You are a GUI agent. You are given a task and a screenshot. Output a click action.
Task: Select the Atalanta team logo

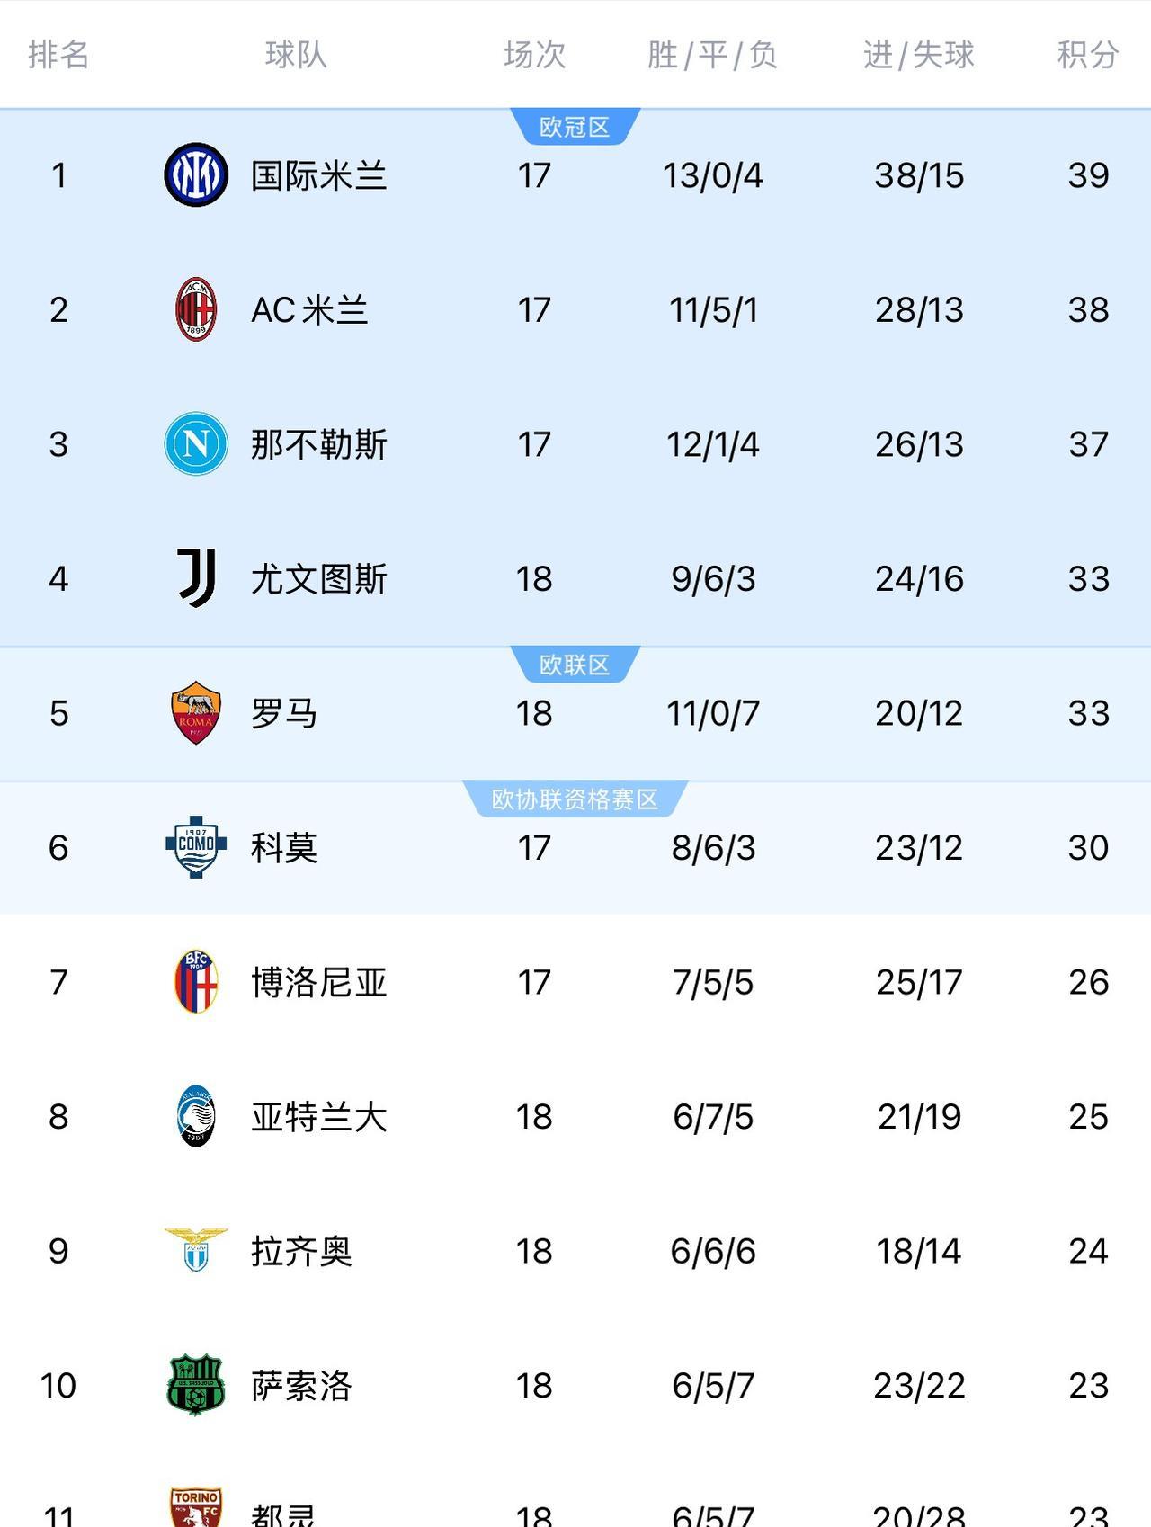[196, 1116]
